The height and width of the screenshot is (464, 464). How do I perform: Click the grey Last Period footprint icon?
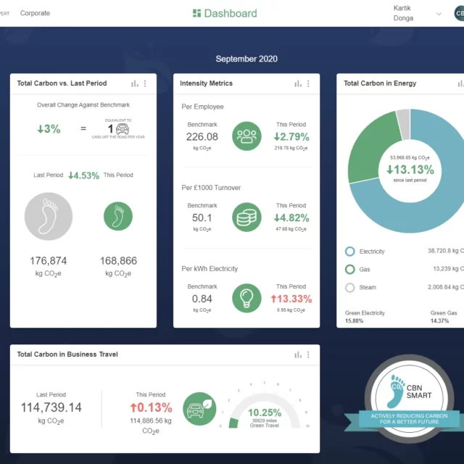point(49,216)
